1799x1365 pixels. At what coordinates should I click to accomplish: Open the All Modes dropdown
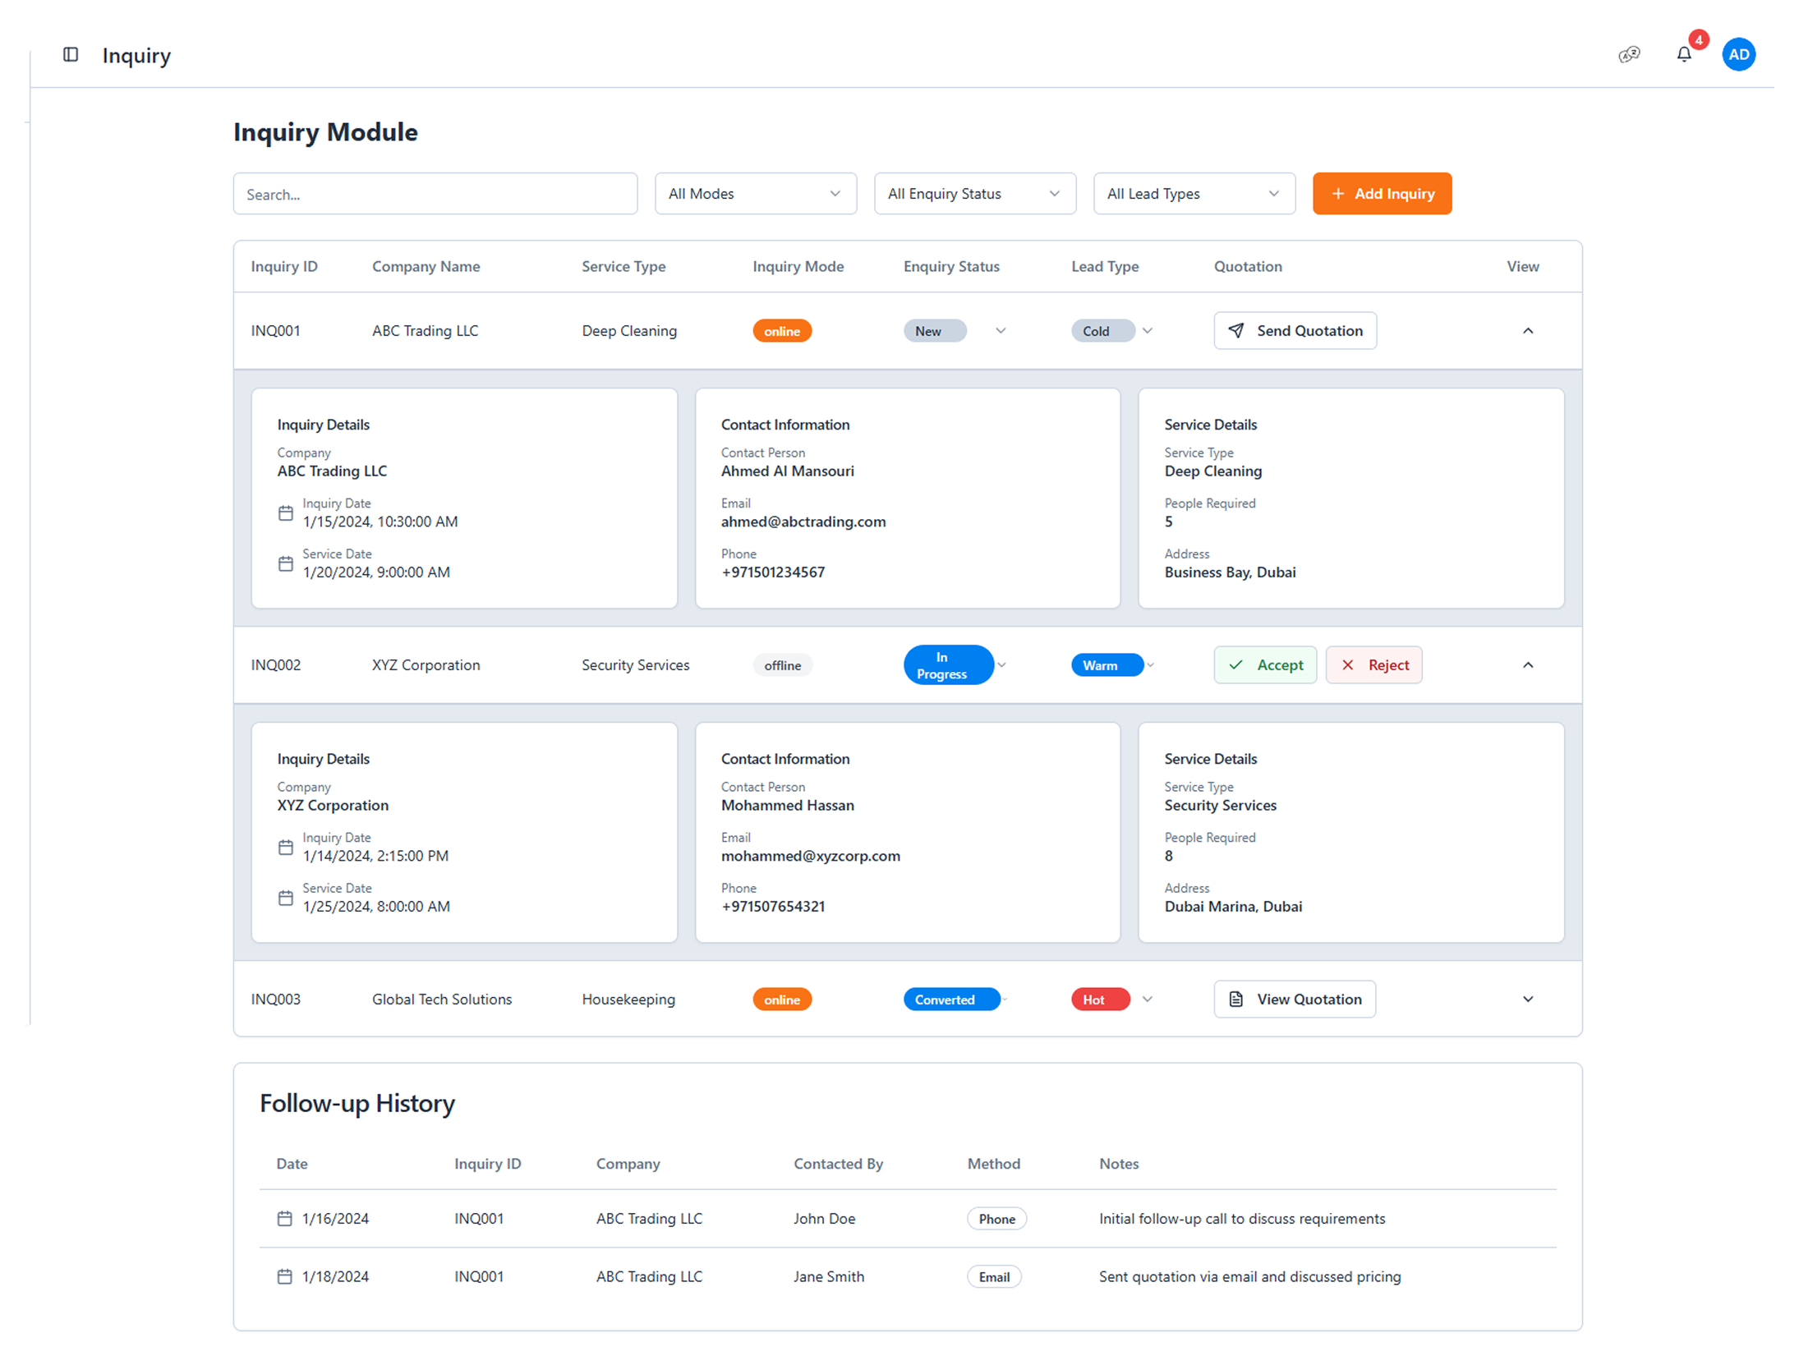pos(755,193)
